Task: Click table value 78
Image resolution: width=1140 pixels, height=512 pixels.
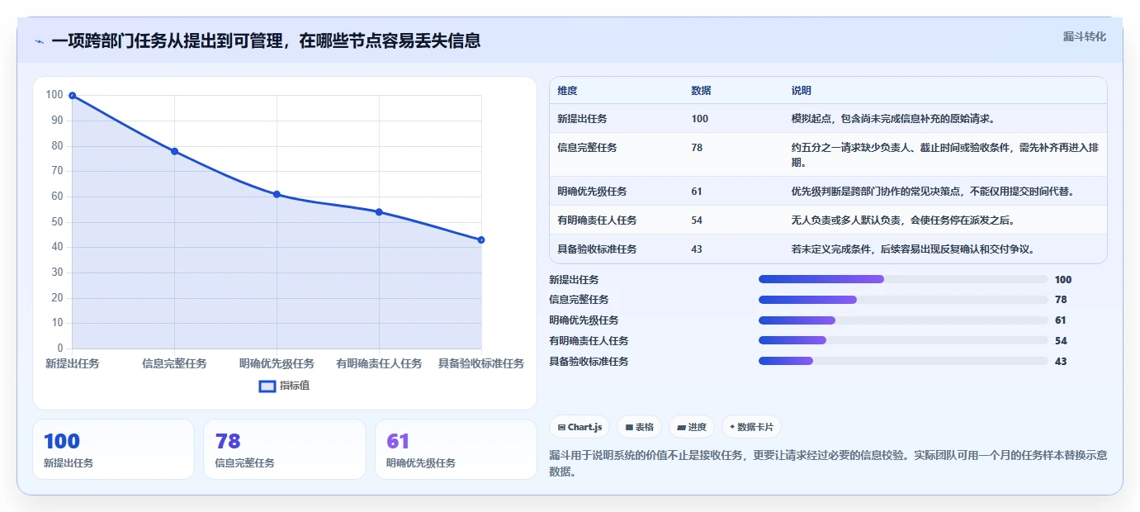Action: click(x=697, y=148)
